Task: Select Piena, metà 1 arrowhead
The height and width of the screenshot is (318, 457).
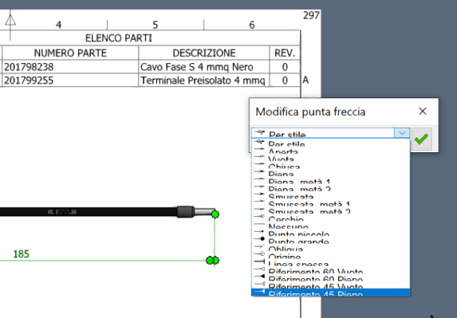Action: click(x=330, y=181)
